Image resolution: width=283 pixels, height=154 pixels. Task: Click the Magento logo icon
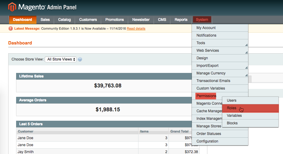tap(12, 7)
